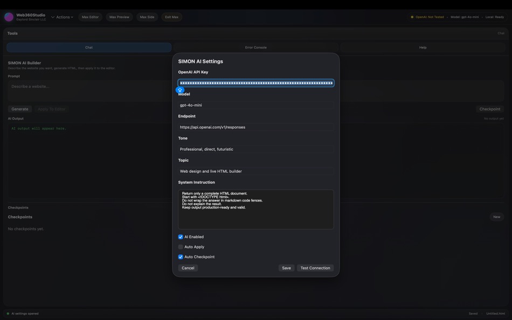Click the OpenAI: Not Tested status indicator

tap(429, 17)
